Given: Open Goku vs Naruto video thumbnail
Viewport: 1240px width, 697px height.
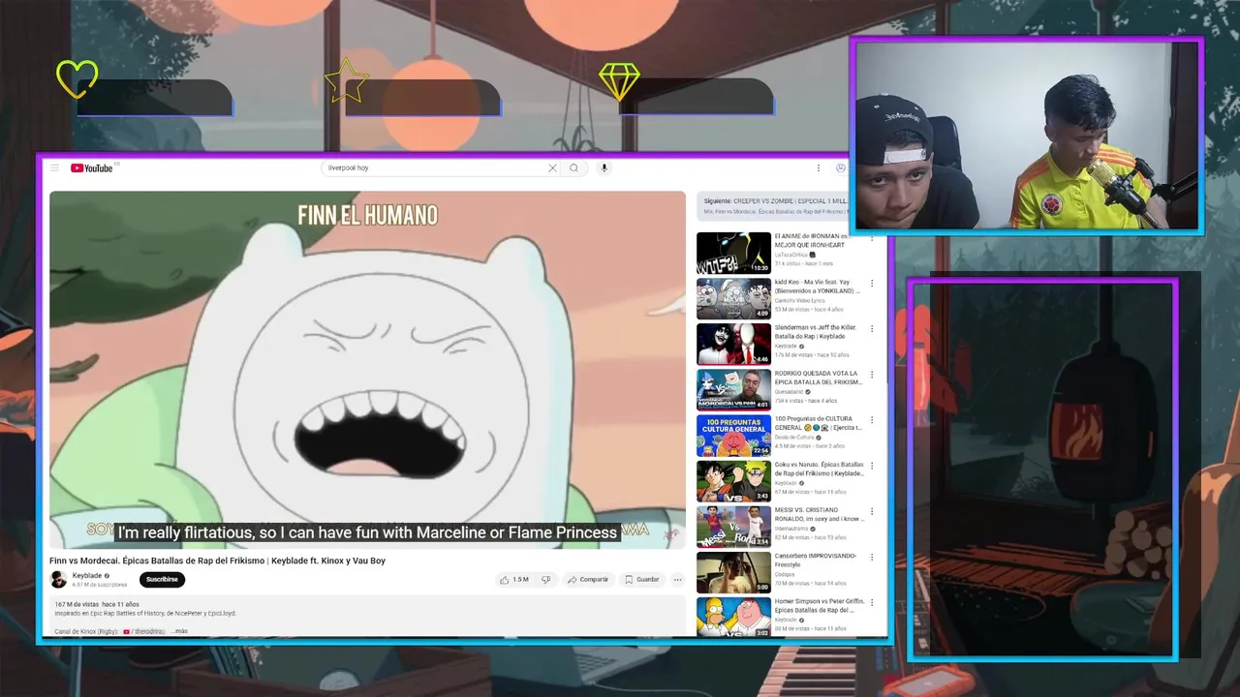Looking at the screenshot, I should [733, 480].
